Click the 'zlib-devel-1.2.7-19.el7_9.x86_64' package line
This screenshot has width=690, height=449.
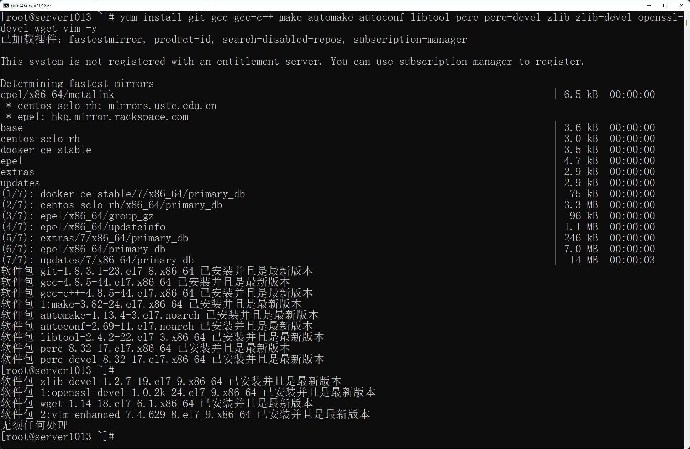tap(171, 382)
